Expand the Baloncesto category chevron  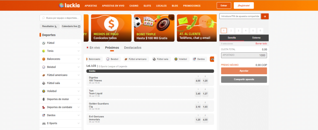(79, 59)
